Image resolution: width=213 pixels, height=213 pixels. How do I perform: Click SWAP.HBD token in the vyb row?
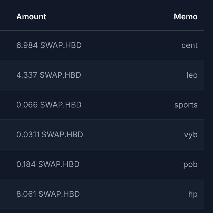[62, 134]
